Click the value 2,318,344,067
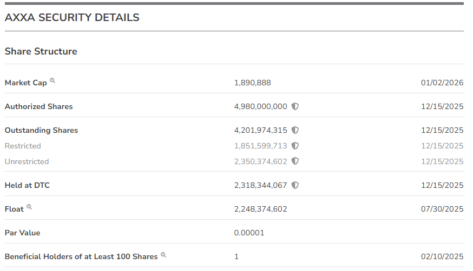 (261, 185)
